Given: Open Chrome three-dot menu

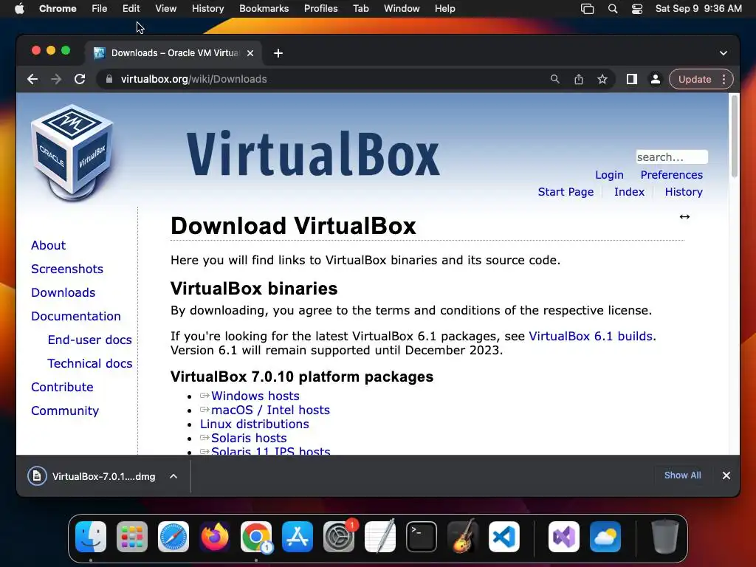Looking at the screenshot, I should [724, 79].
